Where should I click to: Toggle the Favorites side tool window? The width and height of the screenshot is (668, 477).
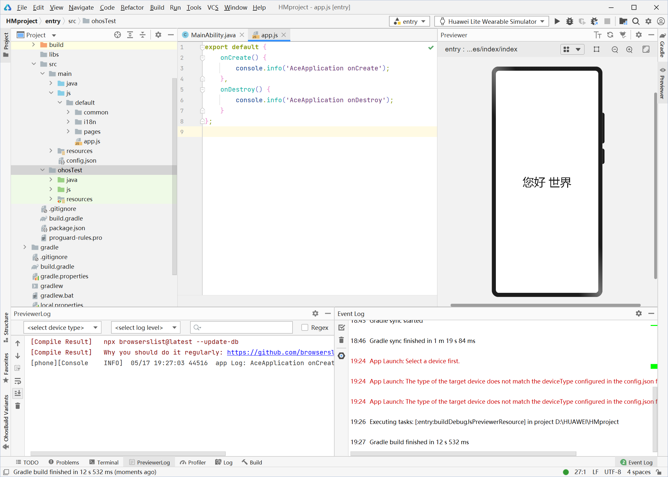click(x=6, y=368)
